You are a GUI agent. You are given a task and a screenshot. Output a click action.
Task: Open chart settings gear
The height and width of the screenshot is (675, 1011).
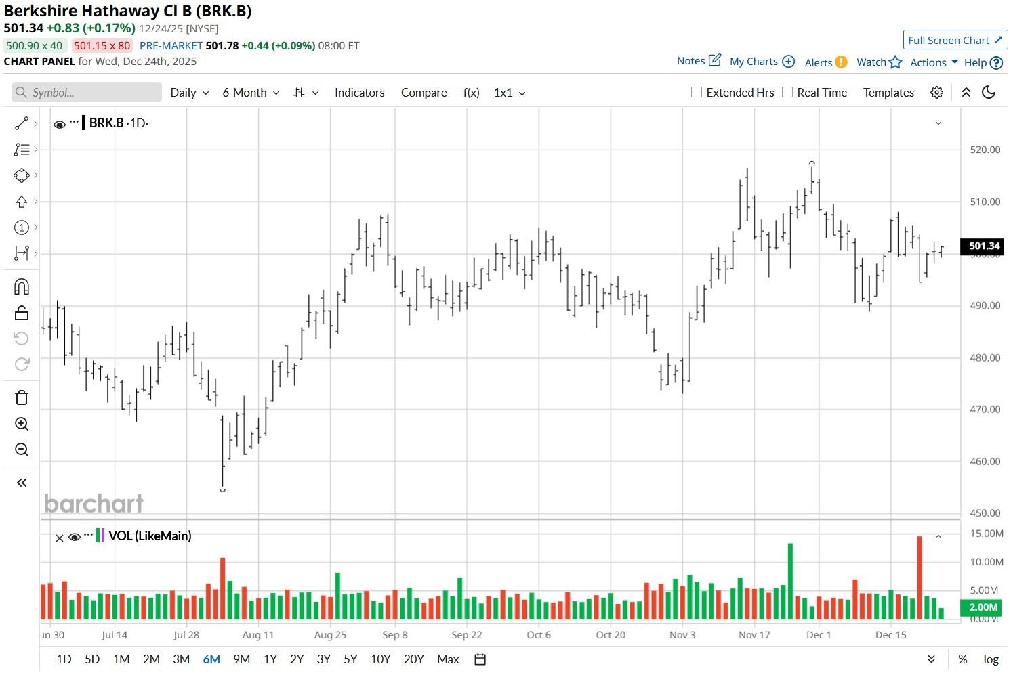coord(936,93)
